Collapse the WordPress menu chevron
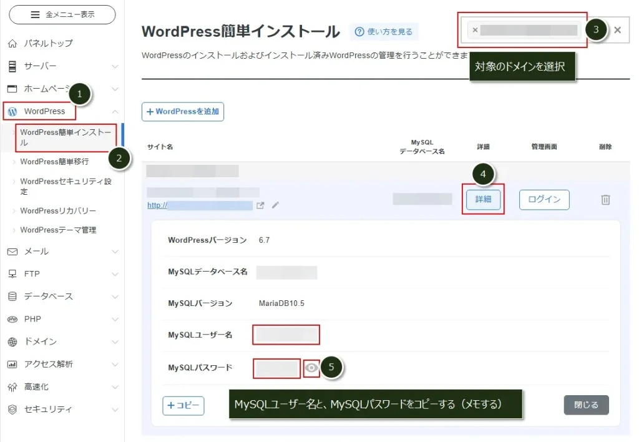The image size is (639, 442). tap(115, 111)
